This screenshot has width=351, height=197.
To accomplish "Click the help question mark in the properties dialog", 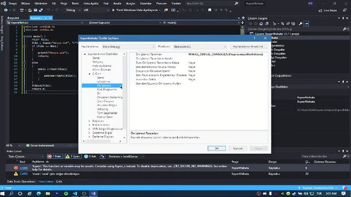I will coord(254,38).
